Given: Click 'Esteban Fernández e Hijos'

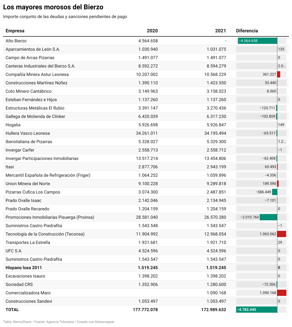Looking at the screenshot, I should click(x=31, y=100).
